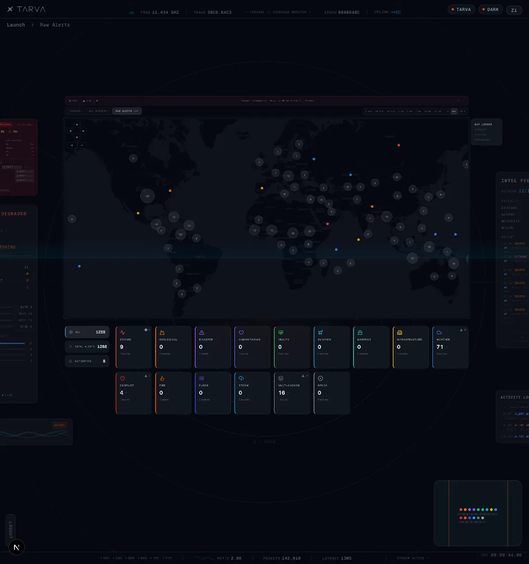Click the Categories 8 row
The width and height of the screenshot is (529, 564).
pos(87,361)
